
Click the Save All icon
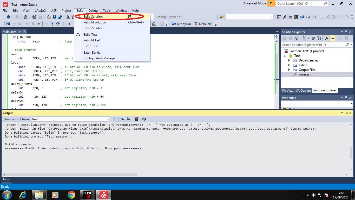tap(60, 17)
